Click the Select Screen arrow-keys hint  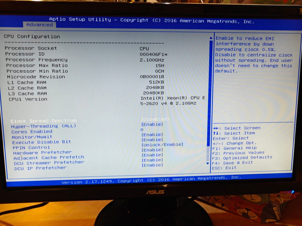(x=237, y=128)
